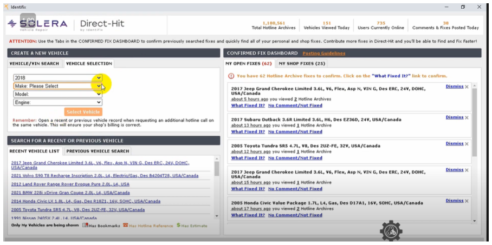Click the "What Fixed It?" link in the alert message
Viewport: 492px width, 245px height.
(x=391, y=76)
